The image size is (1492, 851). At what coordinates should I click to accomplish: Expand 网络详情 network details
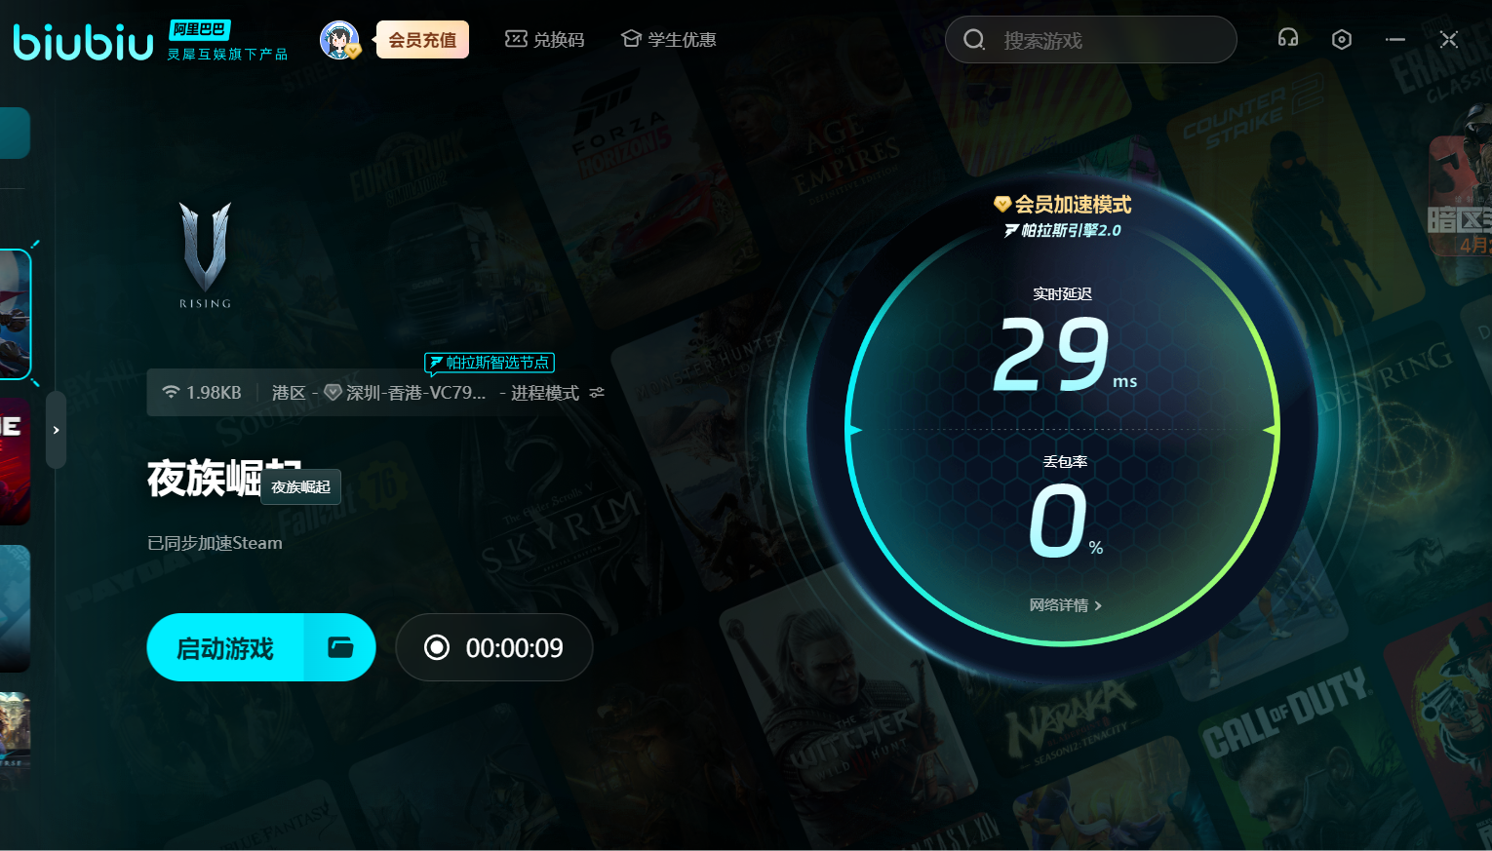pyautogui.click(x=1065, y=605)
